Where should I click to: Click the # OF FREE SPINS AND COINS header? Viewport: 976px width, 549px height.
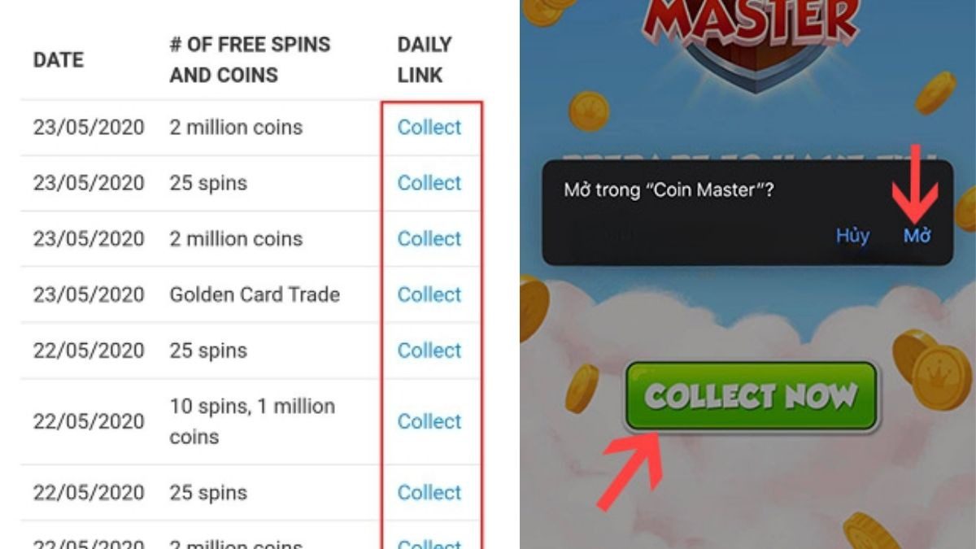(251, 60)
